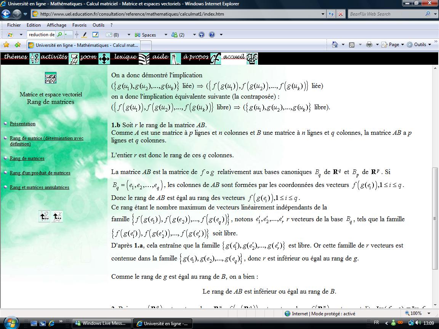Click the vertical scrollbar thumb

click(x=435, y=218)
